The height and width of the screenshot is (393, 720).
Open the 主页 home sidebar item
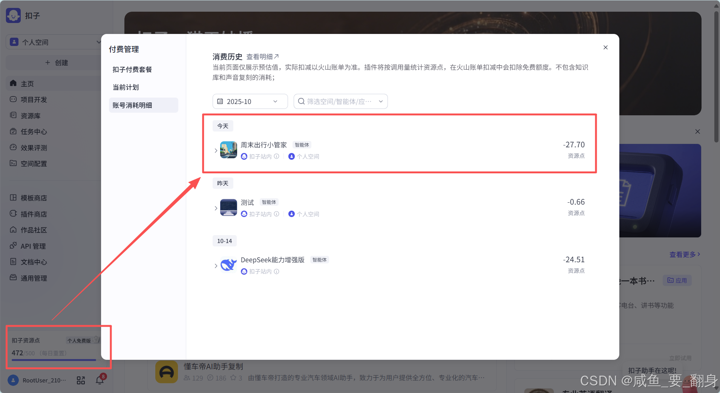(x=53, y=84)
